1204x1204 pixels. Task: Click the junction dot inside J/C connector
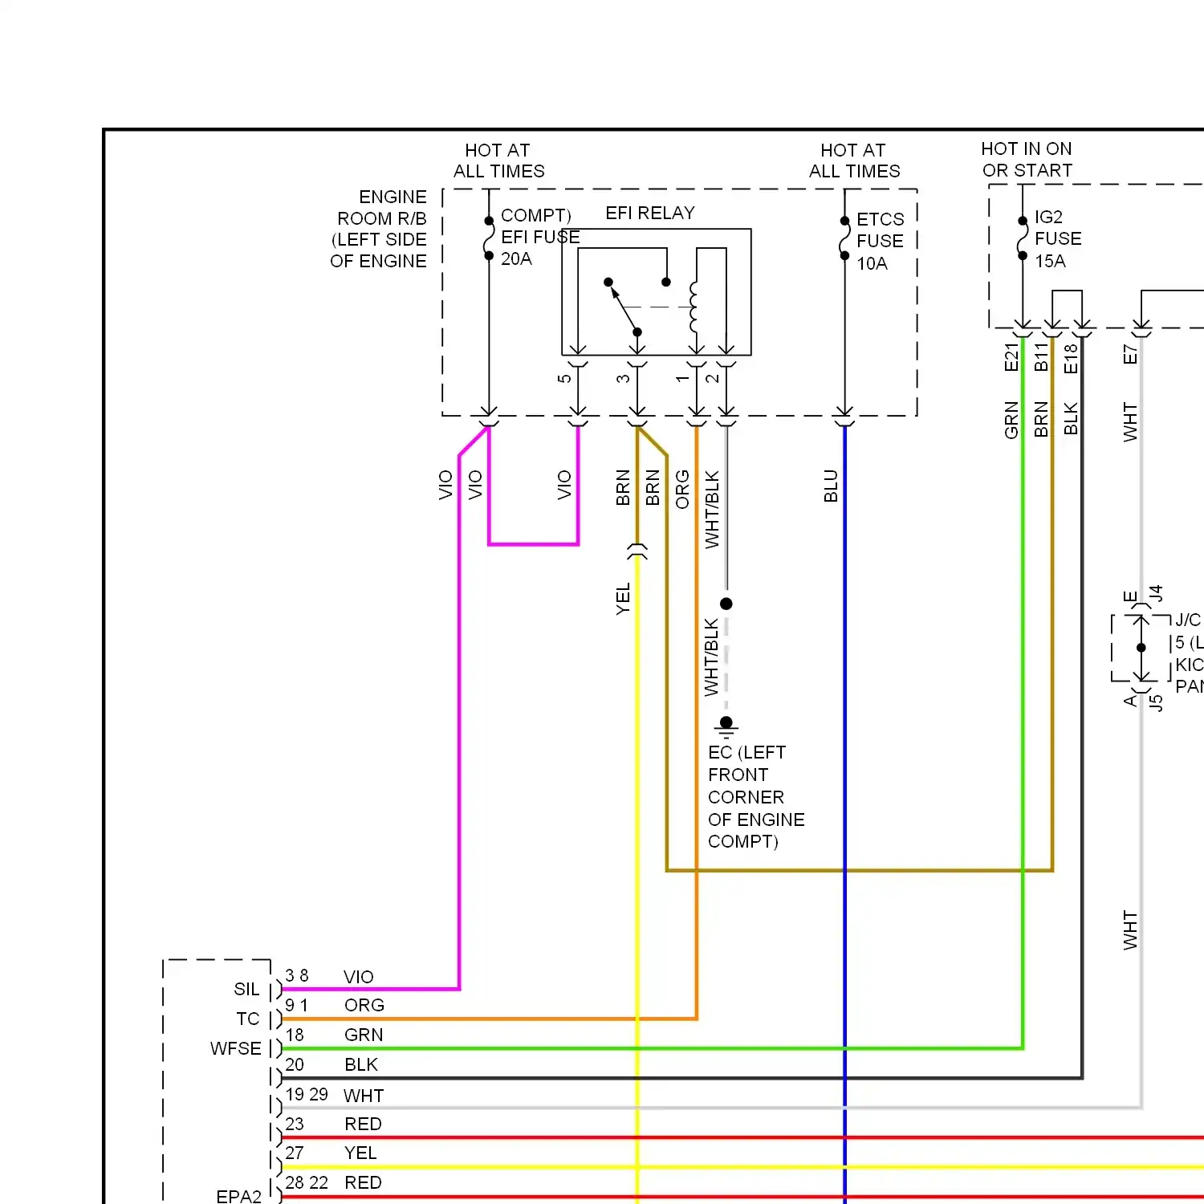point(1141,648)
